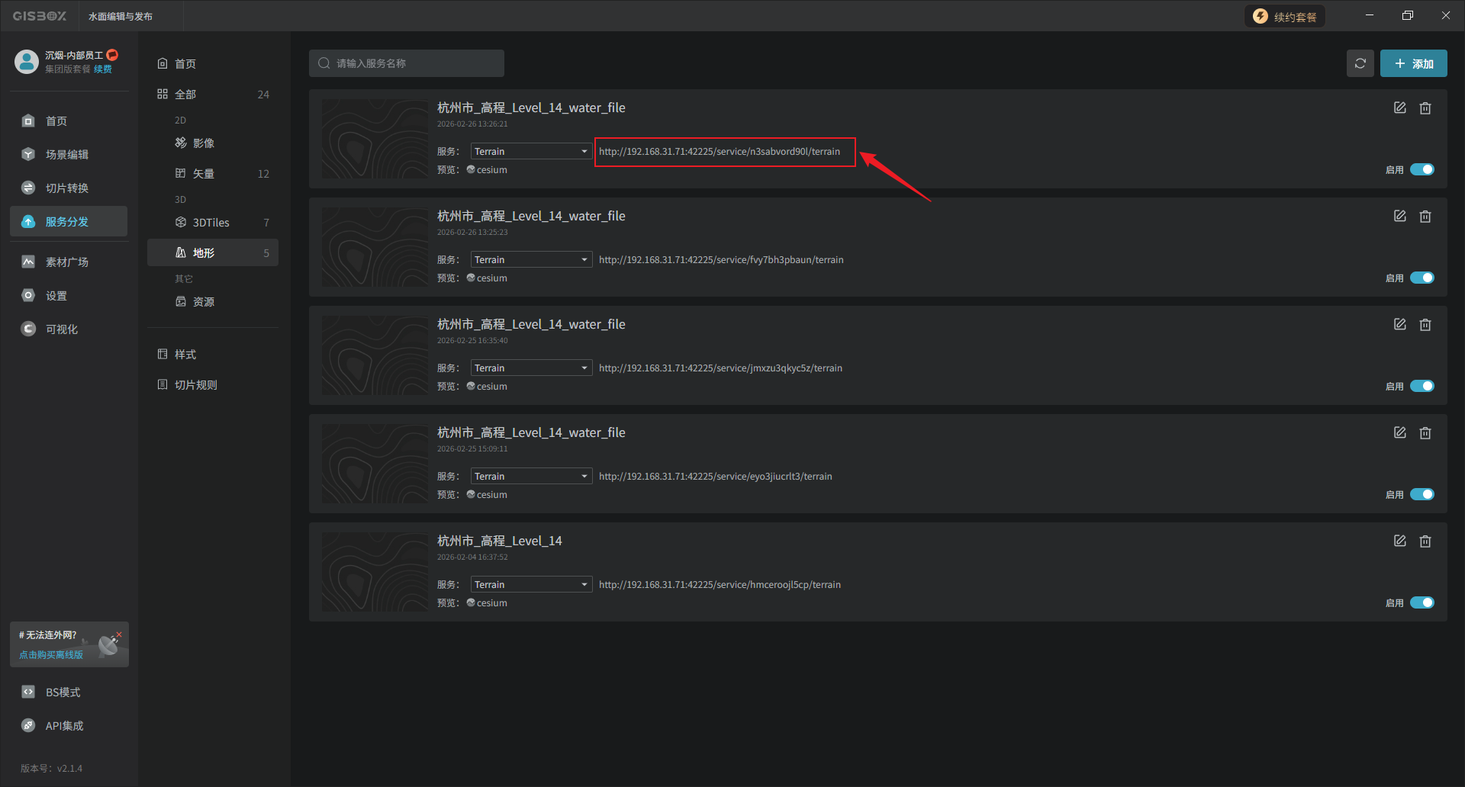The height and width of the screenshot is (787, 1465).
Task: Toggle 启用 switch on the third service
Action: (1422, 386)
